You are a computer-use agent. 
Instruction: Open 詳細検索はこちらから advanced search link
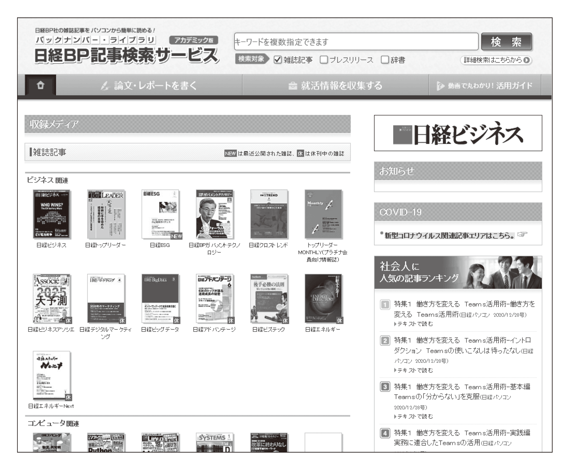pyautogui.click(x=496, y=60)
